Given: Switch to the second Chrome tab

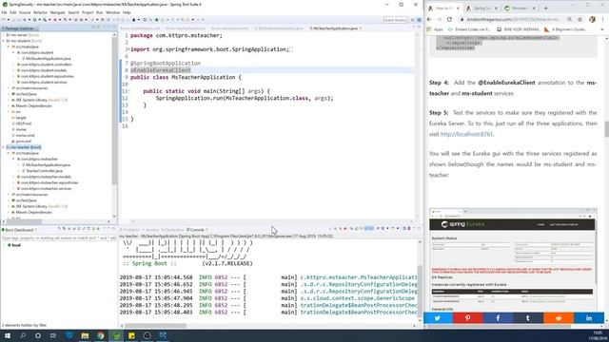Looking at the screenshot, I should (481, 9).
